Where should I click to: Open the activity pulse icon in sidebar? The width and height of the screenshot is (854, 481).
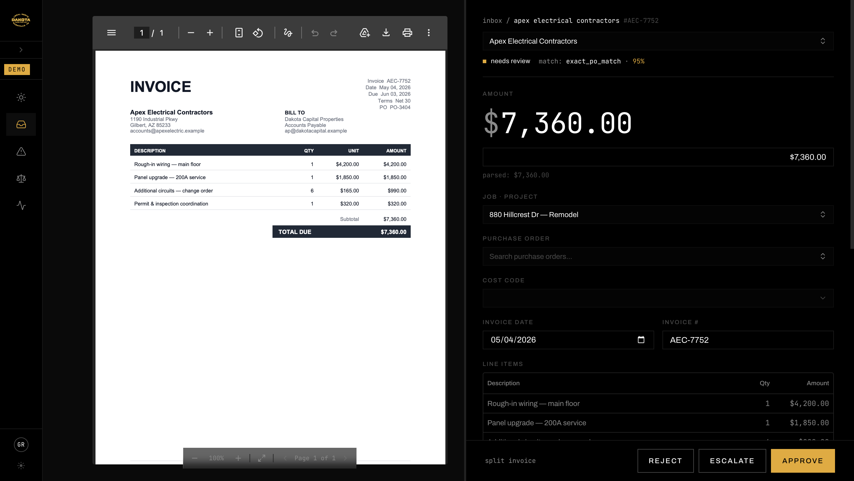[21, 206]
